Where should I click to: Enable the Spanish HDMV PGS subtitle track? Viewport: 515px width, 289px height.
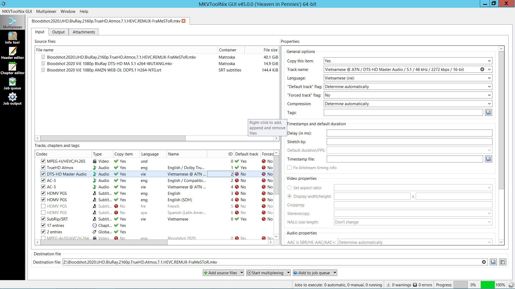(43, 212)
